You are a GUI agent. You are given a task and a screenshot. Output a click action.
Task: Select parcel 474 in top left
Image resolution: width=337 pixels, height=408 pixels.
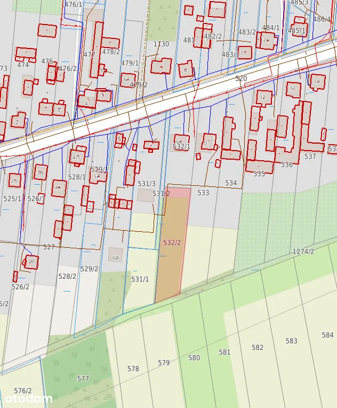(23, 65)
